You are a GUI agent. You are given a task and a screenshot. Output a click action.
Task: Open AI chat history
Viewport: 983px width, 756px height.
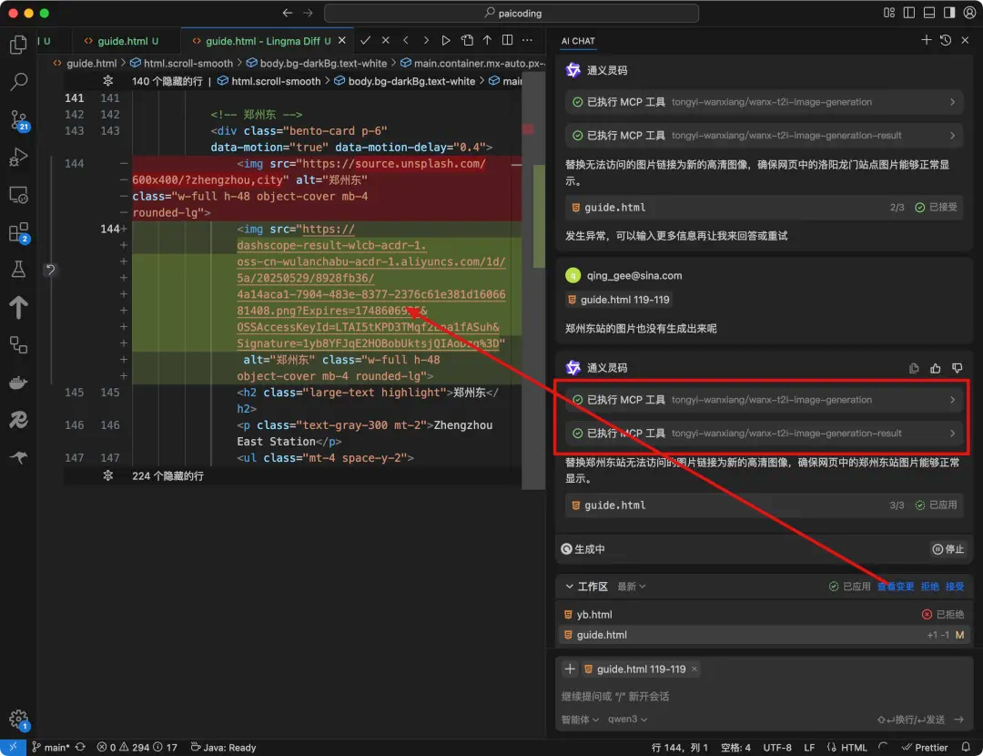click(946, 40)
